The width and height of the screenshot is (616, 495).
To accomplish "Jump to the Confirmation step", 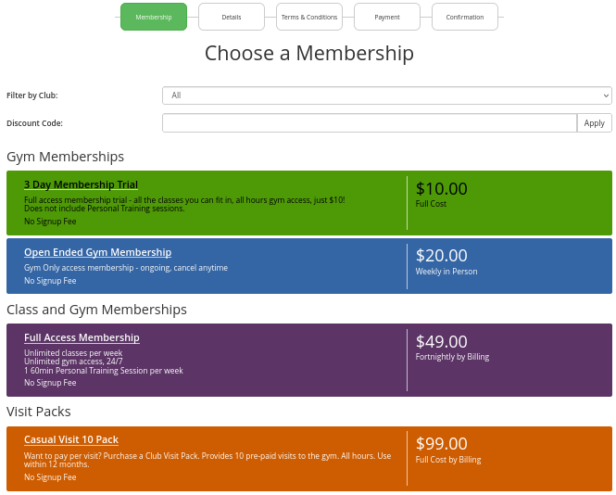I will [465, 17].
